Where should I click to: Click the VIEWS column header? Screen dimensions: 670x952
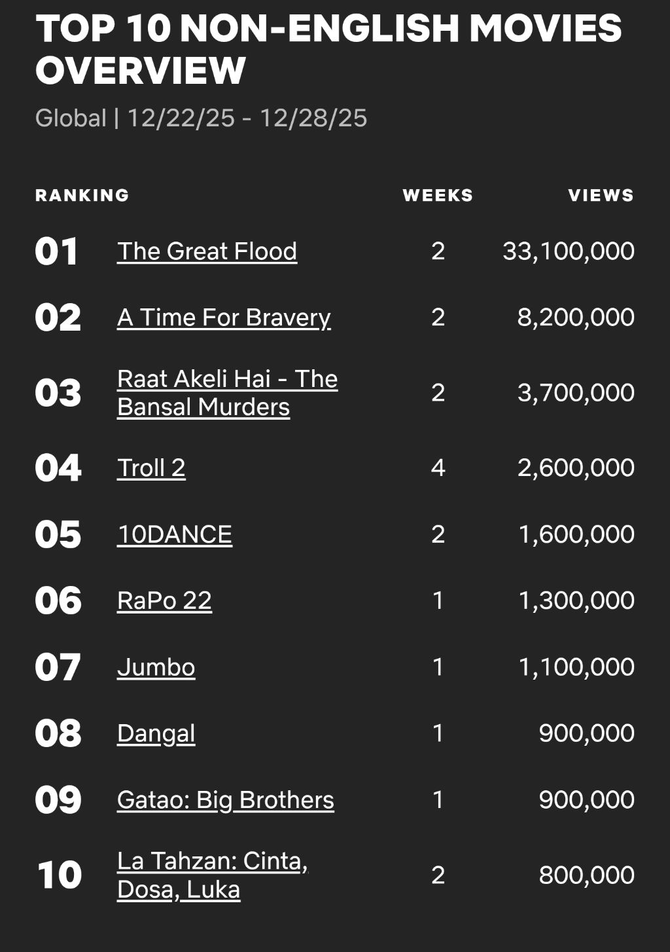tap(601, 195)
